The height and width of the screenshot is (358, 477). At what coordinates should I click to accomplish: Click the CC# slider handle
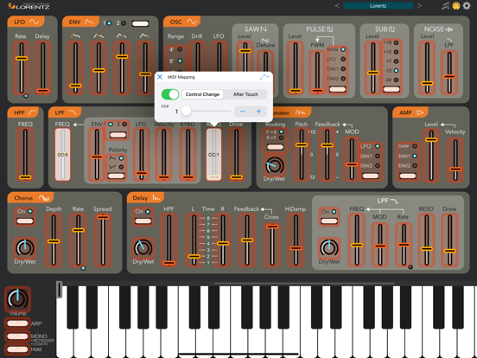point(186,111)
